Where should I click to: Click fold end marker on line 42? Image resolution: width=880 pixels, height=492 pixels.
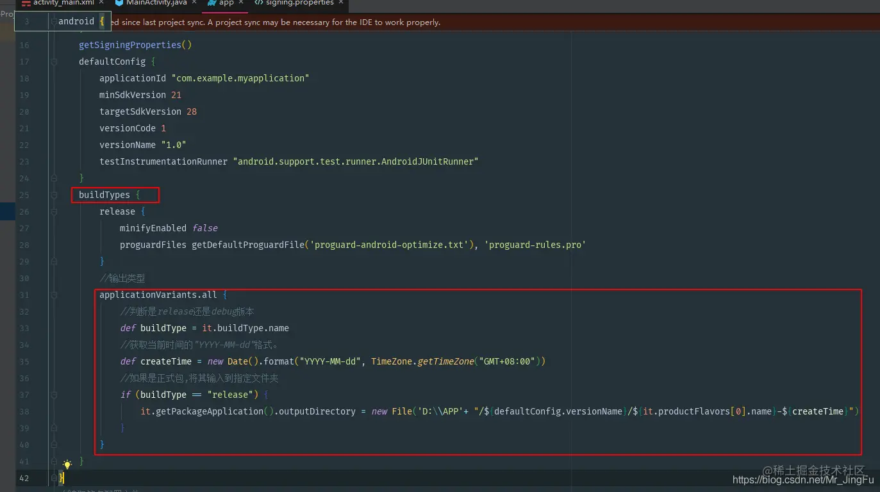54,478
